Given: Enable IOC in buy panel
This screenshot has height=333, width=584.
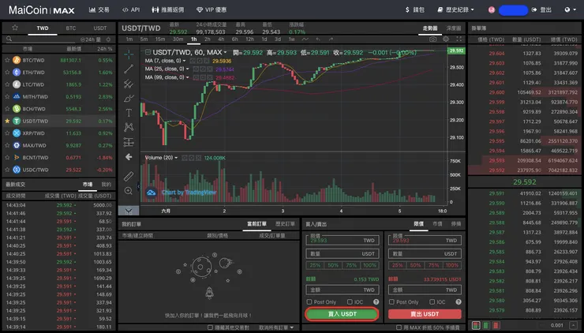Looking at the screenshot, I should point(350,301).
